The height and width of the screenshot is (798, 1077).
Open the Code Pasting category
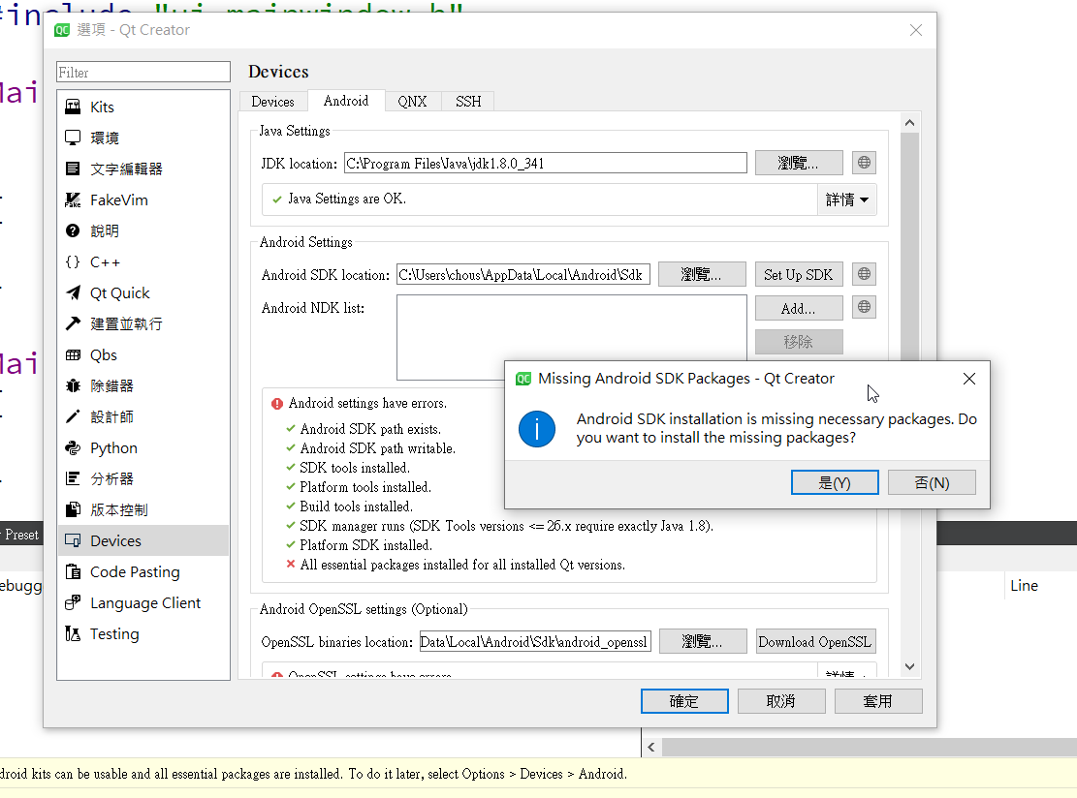143,572
